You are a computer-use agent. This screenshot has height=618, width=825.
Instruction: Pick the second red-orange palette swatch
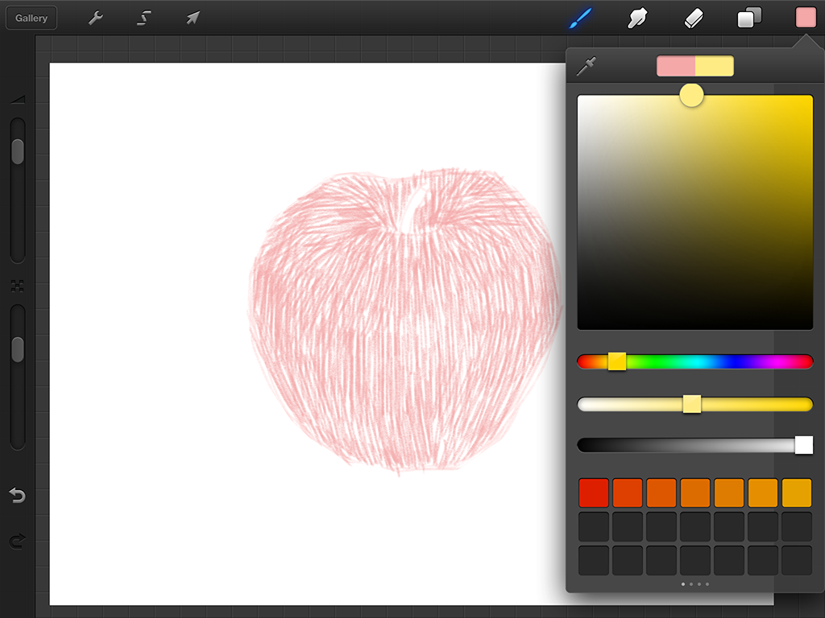click(627, 492)
